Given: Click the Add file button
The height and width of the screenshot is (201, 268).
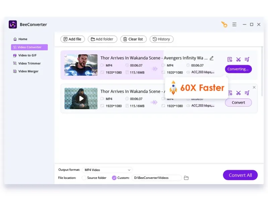Looking at the screenshot, I should point(72,39).
